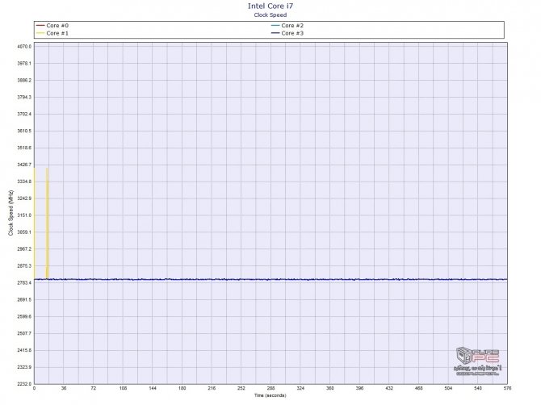This screenshot has width=541, height=405.
Task: Select the Core #0 legend label
Action: 57,26
